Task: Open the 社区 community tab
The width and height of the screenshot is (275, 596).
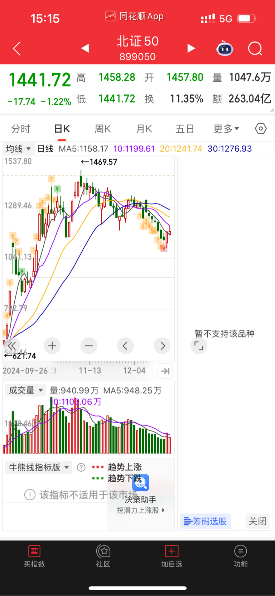Action: 103,556
